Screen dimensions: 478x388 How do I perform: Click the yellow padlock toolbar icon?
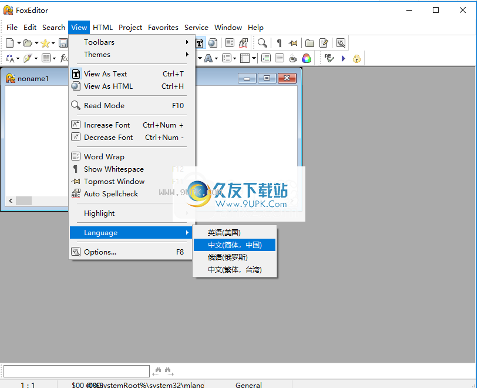(356, 58)
